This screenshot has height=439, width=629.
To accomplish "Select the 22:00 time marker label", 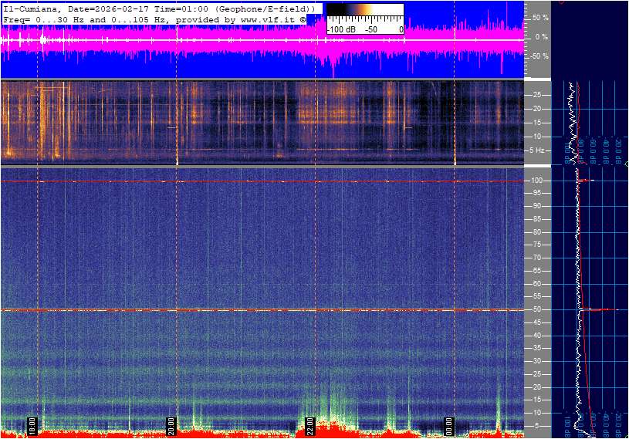I will click(309, 425).
